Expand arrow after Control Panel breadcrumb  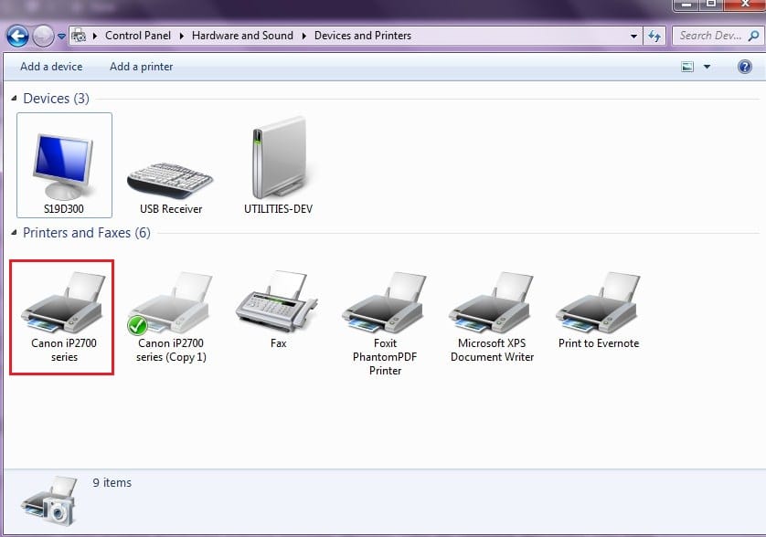[181, 36]
